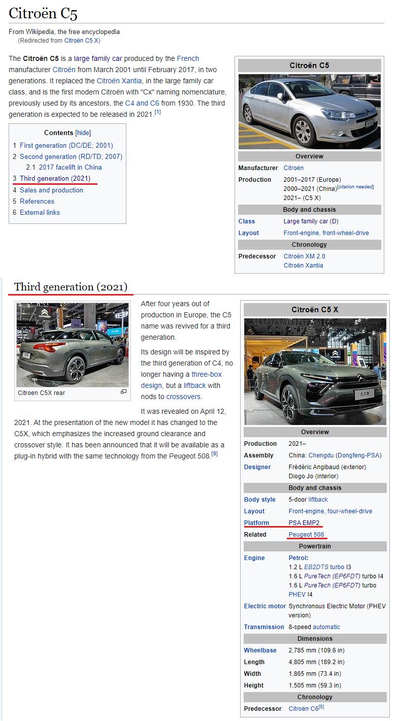Open the Dongfeng-PSA link
Viewport: 398px width, 721px height.
358,455
